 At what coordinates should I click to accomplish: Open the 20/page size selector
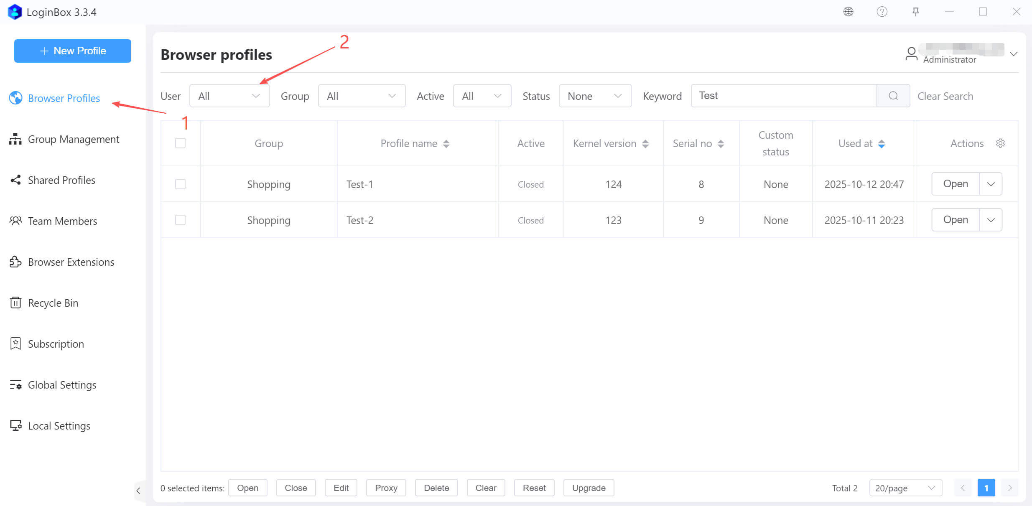pyautogui.click(x=905, y=488)
